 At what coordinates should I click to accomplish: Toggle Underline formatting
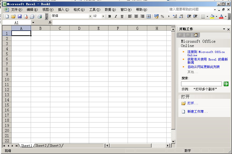click(122, 16)
